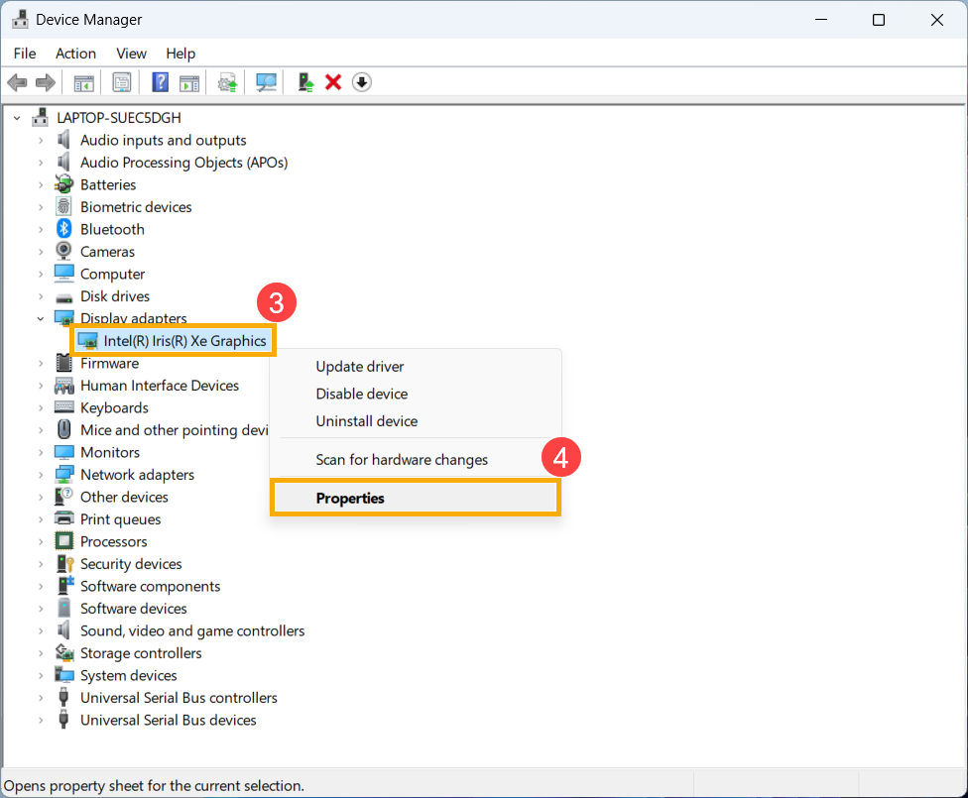
Task: Choose Update driver in context menu
Action: pyautogui.click(x=416, y=367)
